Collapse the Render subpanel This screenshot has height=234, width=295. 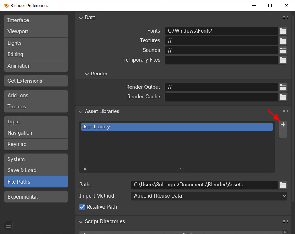[x=87, y=74]
